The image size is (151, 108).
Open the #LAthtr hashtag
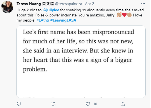pyautogui.click(x=43, y=20)
